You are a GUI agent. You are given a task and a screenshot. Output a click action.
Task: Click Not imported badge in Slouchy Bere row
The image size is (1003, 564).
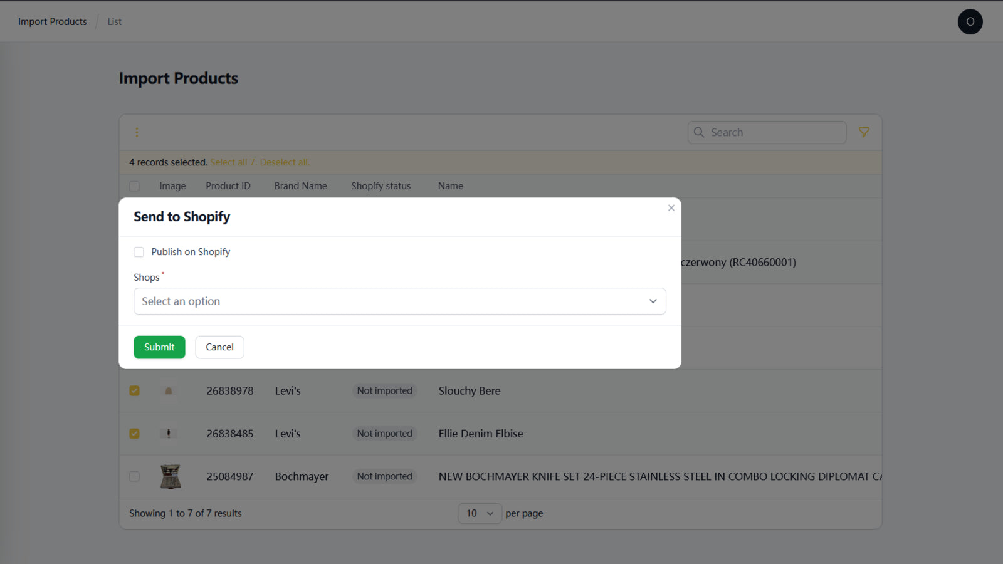385,391
